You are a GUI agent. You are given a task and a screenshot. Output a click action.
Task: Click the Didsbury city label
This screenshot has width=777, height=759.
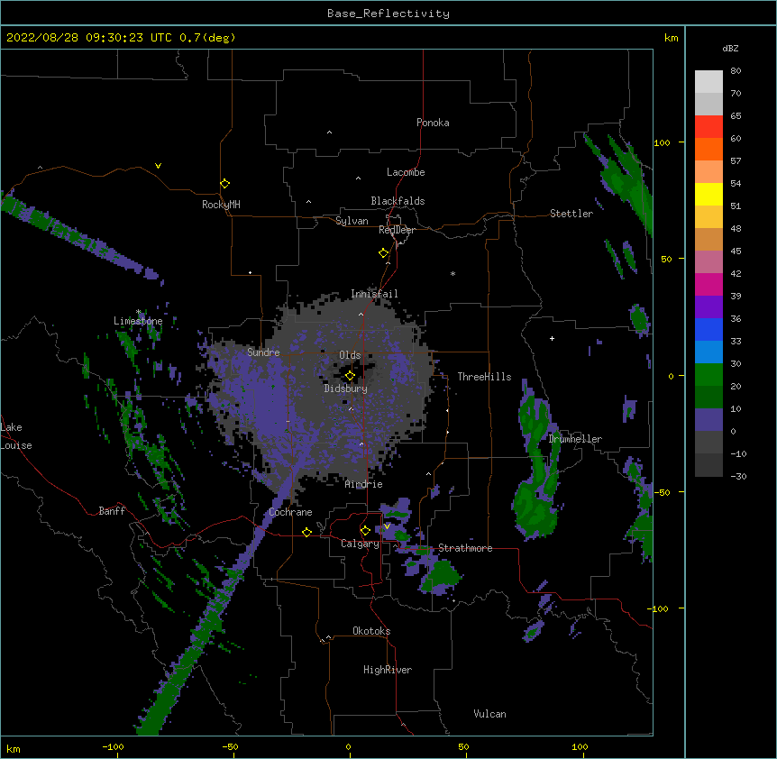pos(346,389)
